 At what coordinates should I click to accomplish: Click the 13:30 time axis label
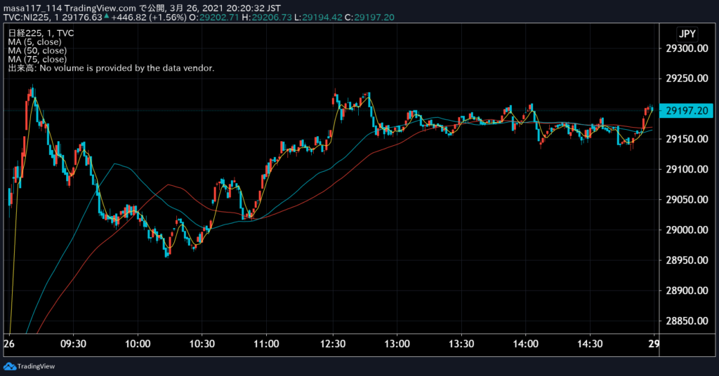tap(461, 344)
